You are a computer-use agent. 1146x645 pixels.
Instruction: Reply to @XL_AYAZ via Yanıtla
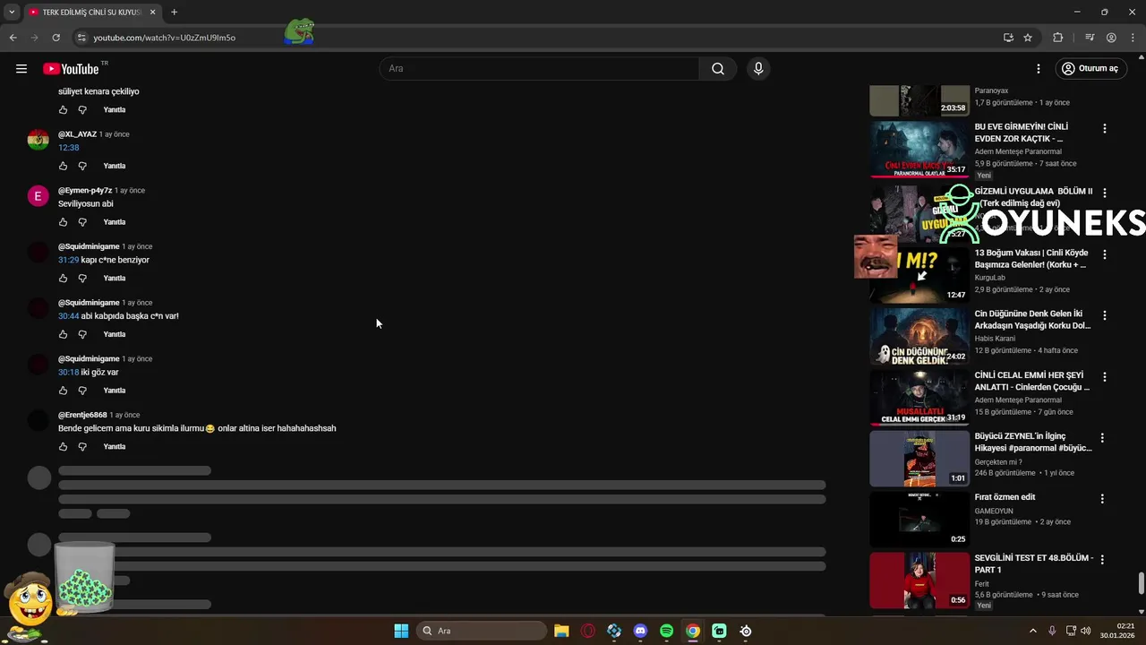tap(115, 166)
